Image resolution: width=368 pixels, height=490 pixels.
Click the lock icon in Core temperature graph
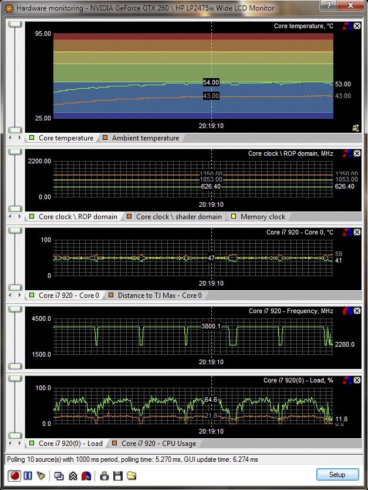[x=355, y=127]
